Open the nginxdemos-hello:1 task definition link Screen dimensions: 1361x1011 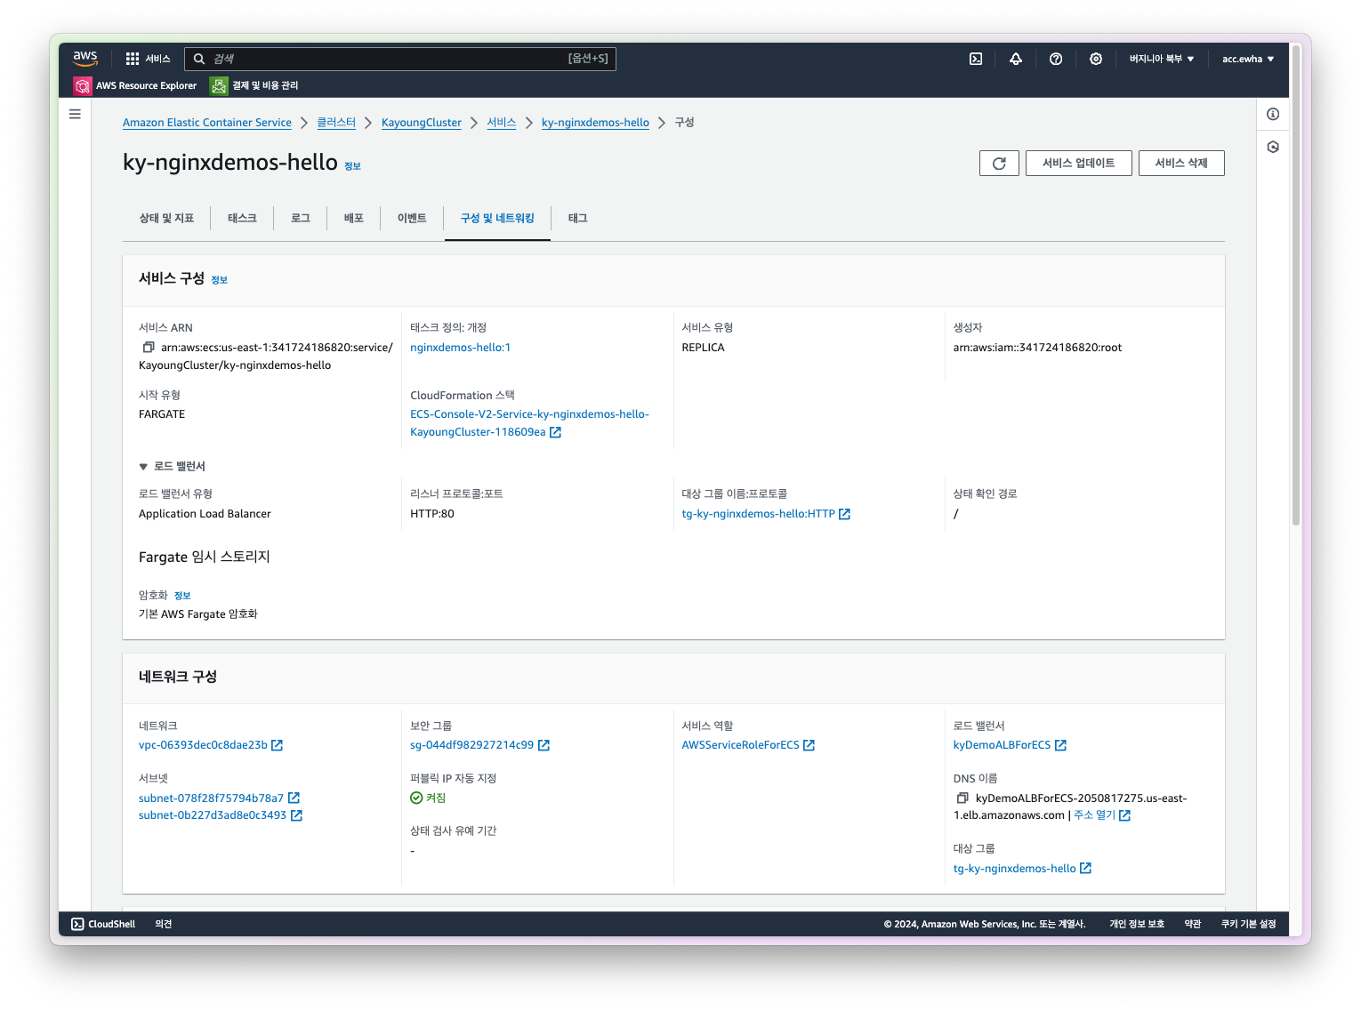point(460,348)
